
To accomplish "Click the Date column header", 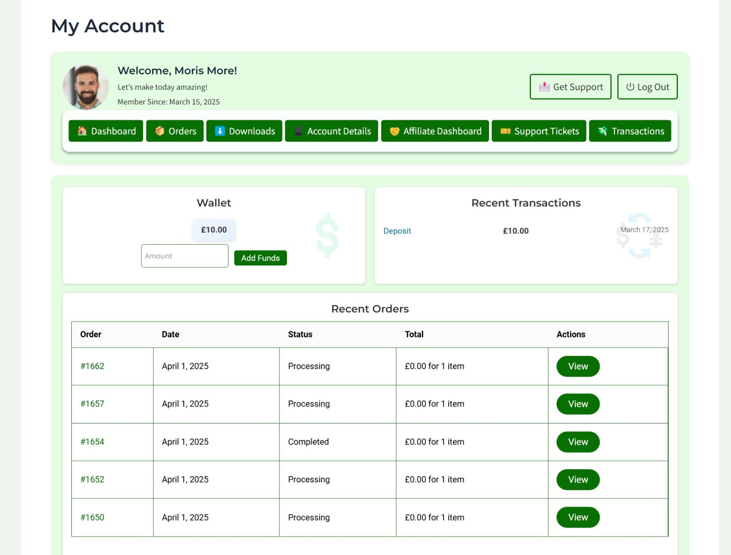I will tap(170, 334).
